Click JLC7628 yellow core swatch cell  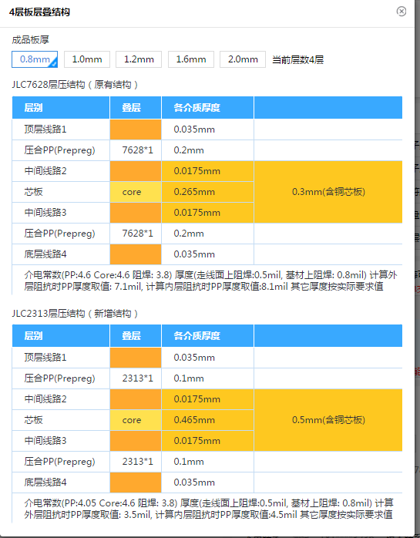pos(136,192)
